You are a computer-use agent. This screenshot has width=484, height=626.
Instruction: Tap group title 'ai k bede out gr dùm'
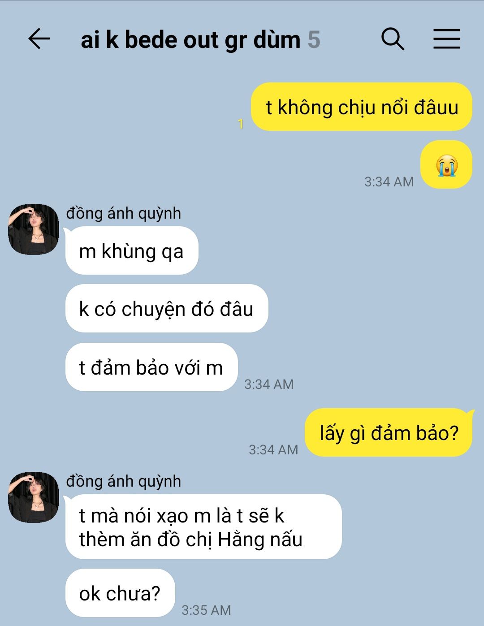click(190, 40)
